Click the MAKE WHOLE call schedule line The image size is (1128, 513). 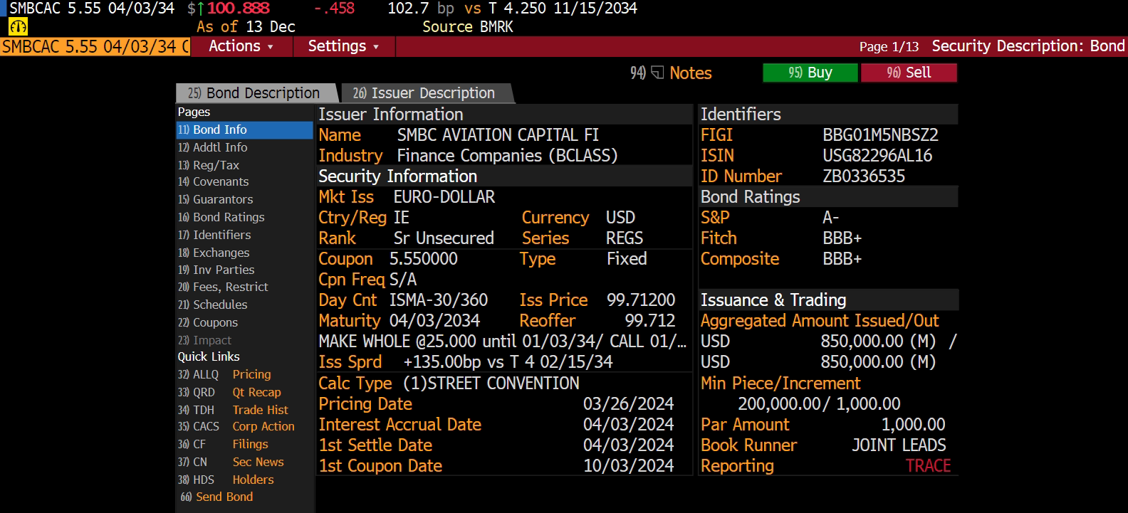pyautogui.click(x=503, y=342)
